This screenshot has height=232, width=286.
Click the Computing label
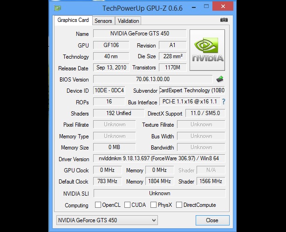[x=76, y=205]
